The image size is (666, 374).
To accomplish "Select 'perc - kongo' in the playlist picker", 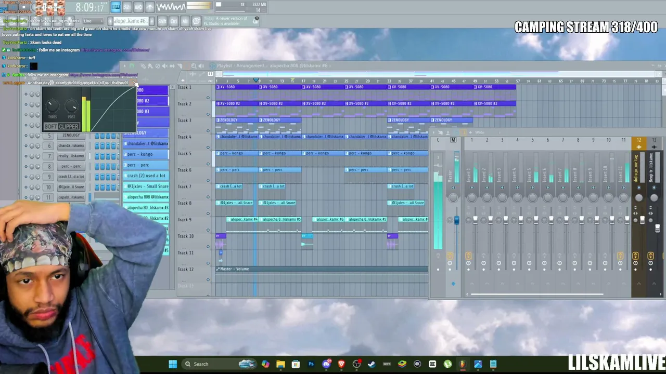I will click(147, 154).
